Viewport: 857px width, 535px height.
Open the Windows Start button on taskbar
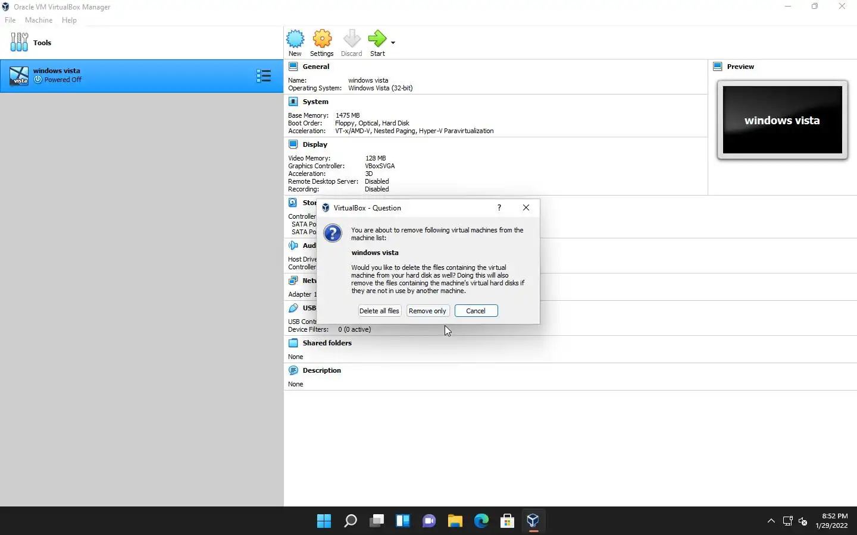click(324, 521)
